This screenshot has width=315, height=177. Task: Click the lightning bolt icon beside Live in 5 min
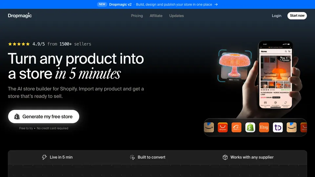click(x=44, y=157)
